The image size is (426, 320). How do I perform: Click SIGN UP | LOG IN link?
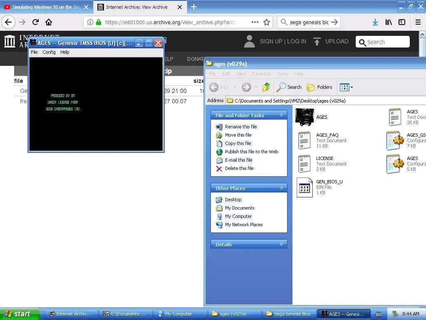tap(283, 41)
